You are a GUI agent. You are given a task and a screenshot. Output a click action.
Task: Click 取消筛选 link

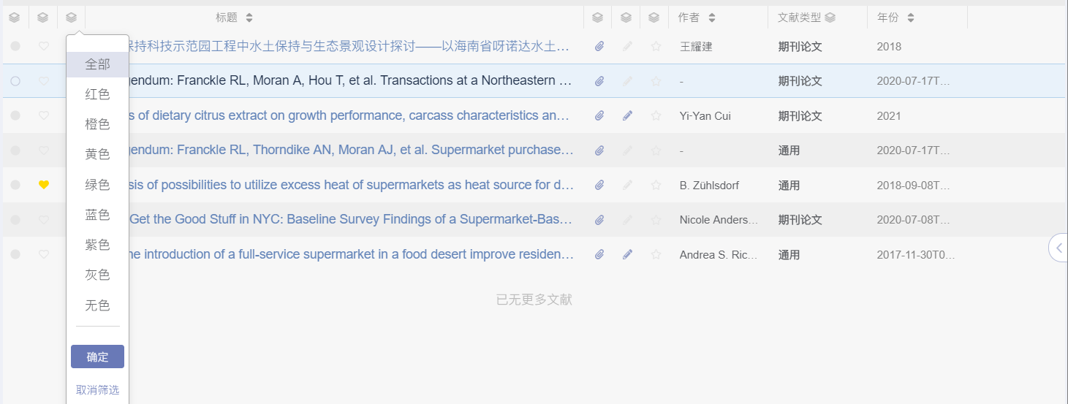coord(97,389)
